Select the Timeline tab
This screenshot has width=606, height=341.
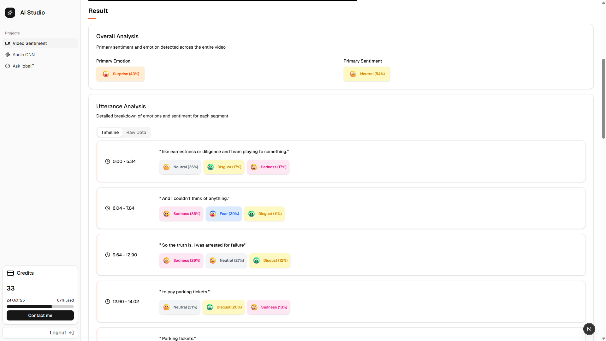click(110, 132)
